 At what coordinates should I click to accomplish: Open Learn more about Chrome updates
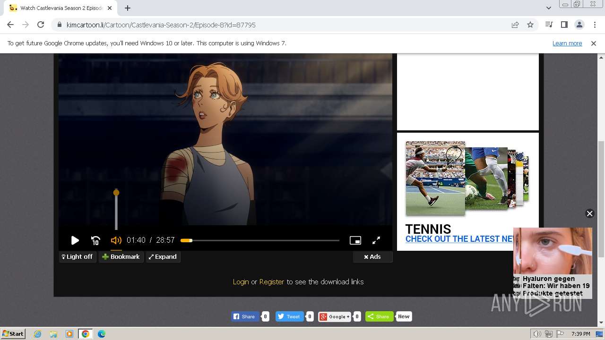point(567,43)
